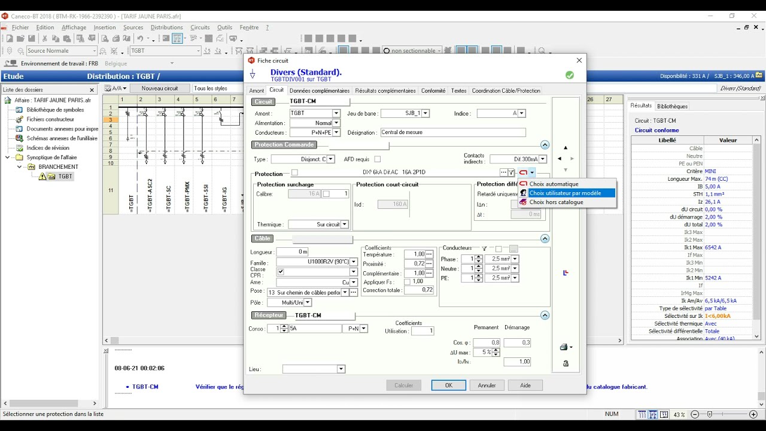This screenshot has height=431, width=766.
Task: Open the Circuits menu
Action: point(200,28)
